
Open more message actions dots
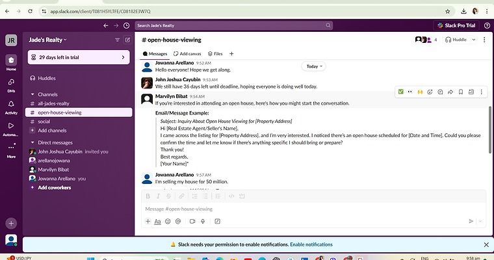click(481, 92)
